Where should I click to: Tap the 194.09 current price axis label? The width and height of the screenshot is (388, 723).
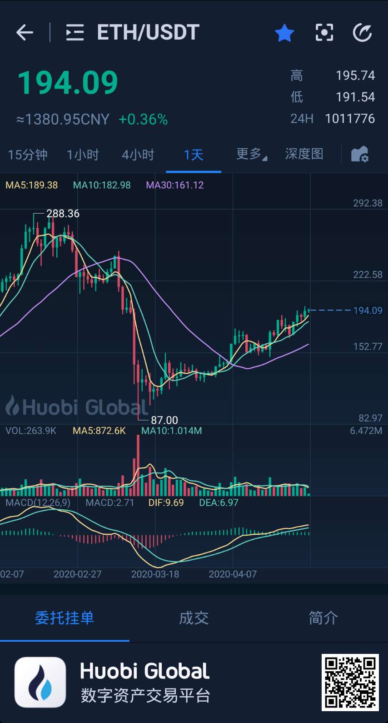click(368, 311)
